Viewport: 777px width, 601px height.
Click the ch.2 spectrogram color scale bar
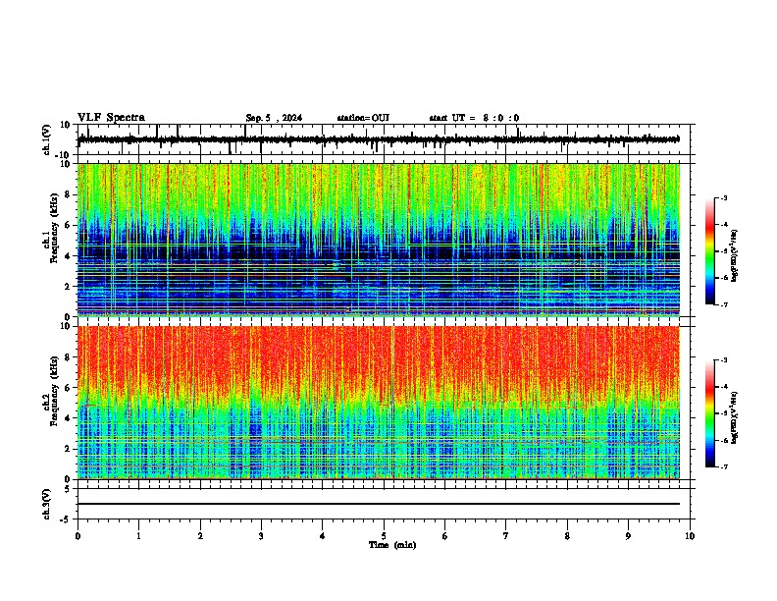click(710, 413)
